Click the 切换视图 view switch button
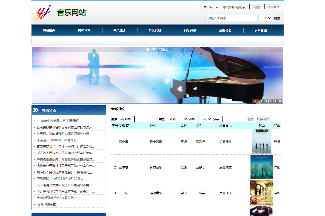This screenshot has height=216, width=325. (262, 119)
